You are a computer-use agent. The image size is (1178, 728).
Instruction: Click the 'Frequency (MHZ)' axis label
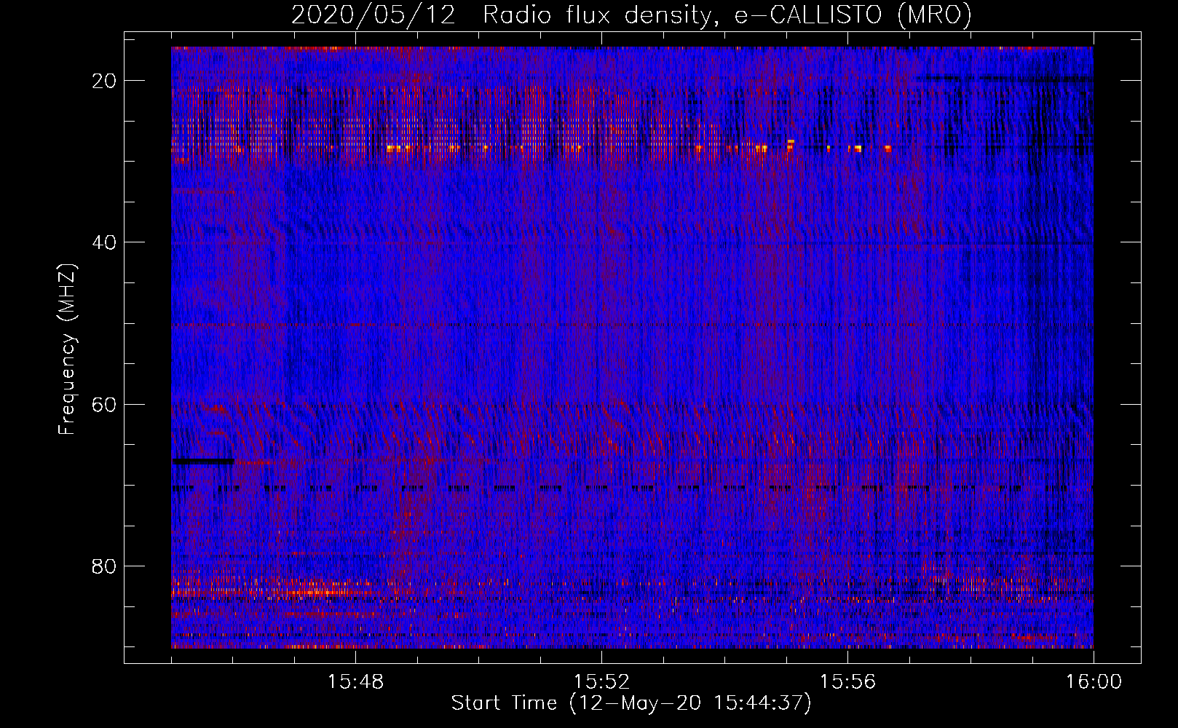point(67,349)
